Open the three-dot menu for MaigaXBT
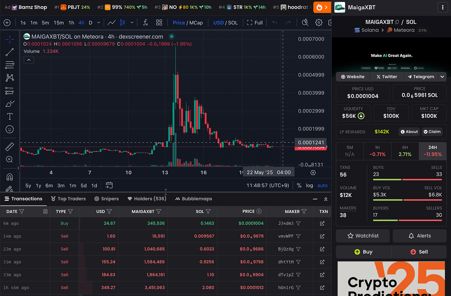This screenshot has width=451, height=296. click(442, 7)
